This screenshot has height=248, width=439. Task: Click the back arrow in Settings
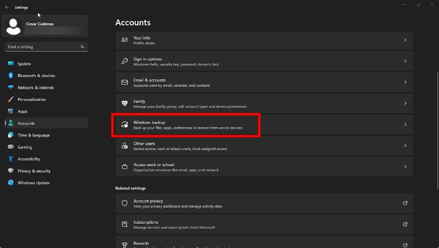point(7,7)
